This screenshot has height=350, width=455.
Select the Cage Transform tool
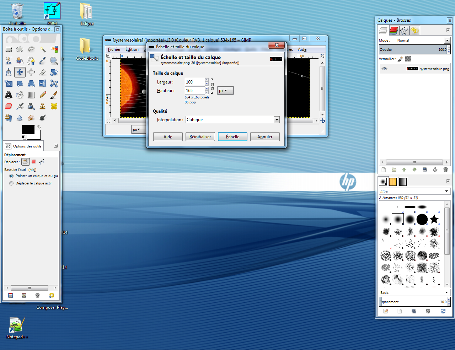click(x=54, y=84)
